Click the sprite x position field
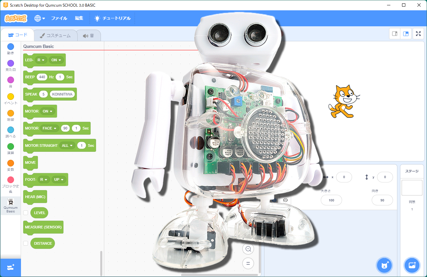Screen dimensions: 427x277 click(x=344, y=177)
